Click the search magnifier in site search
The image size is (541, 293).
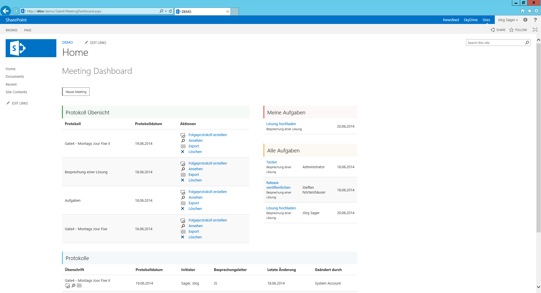[x=527, y=43]
